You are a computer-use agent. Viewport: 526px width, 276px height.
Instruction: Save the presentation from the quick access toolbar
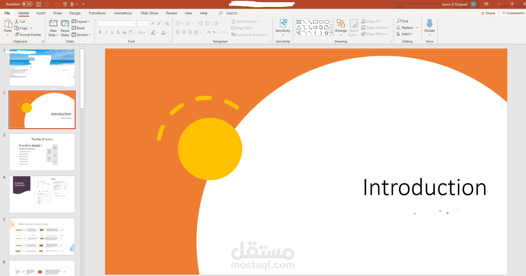point(39,4)
